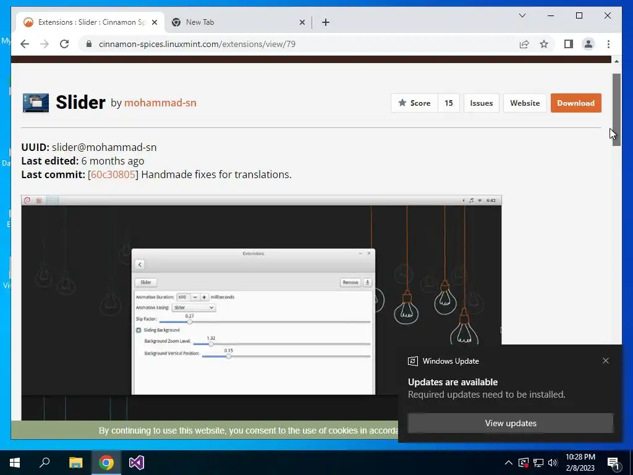Click the orange Download button
The image size is (633, 475).
click(x=576, y=103)
